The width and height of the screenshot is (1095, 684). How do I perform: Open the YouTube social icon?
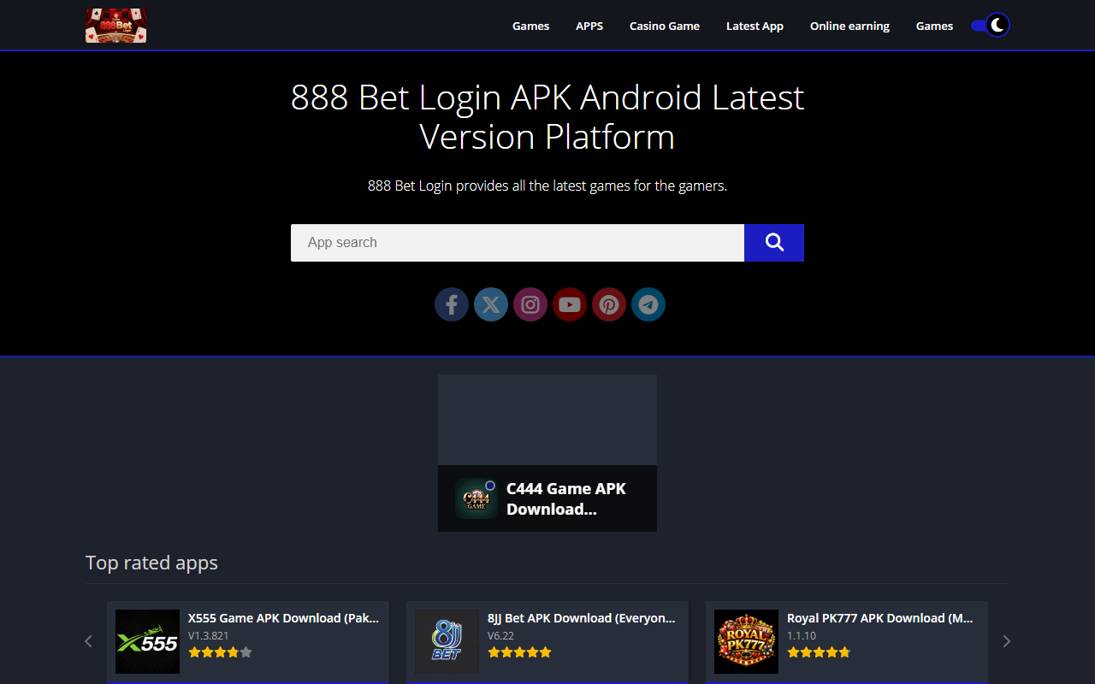(570, 304)
